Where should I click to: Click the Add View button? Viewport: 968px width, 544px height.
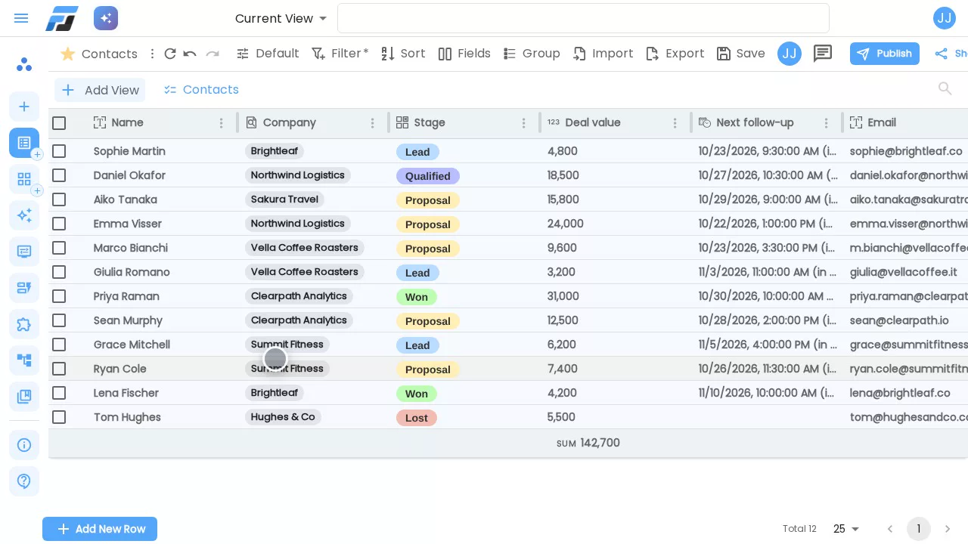click(x=100, y=90)
